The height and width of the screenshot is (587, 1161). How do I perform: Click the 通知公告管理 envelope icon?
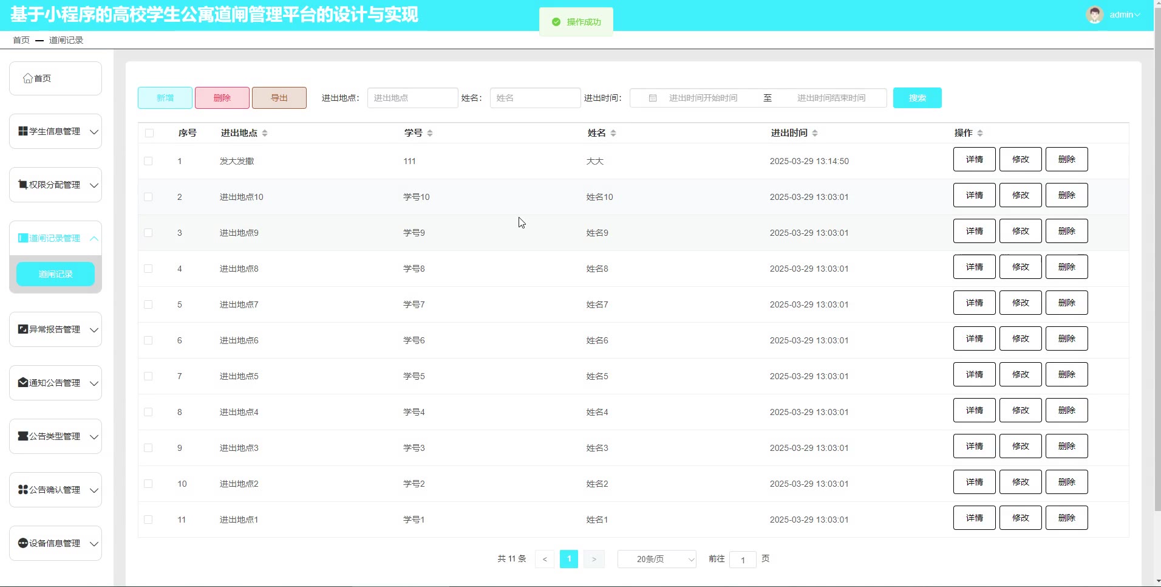23,383
